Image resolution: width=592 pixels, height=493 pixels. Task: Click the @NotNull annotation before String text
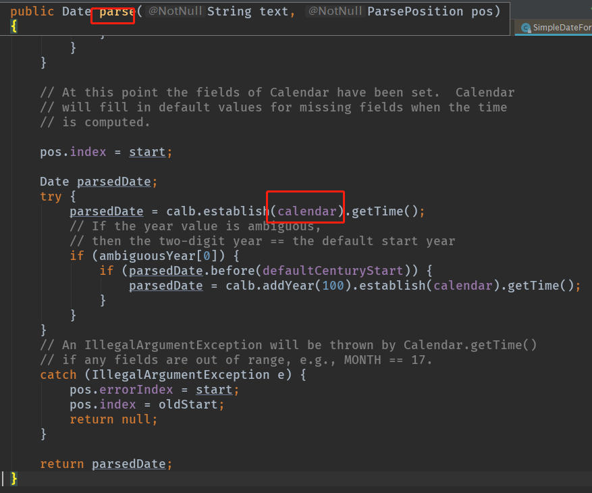click(175, 11)
